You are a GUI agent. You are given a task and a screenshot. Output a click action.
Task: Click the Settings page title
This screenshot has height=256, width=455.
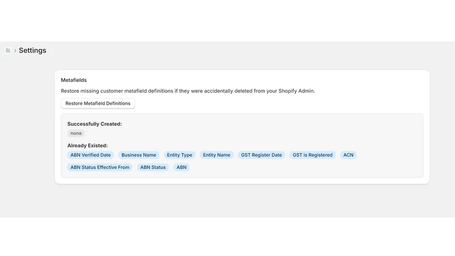coord(32,51)
